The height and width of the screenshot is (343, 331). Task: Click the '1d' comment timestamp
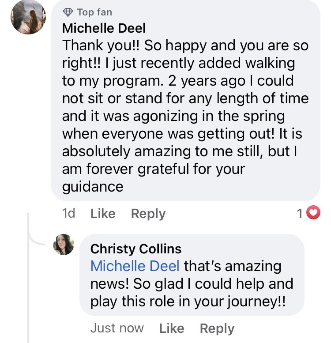pyautogui.click(x=68, y=214)
